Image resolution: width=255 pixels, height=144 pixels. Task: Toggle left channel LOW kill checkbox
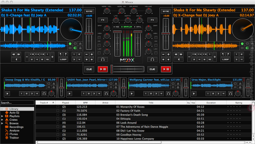click(x=99, y=53)
